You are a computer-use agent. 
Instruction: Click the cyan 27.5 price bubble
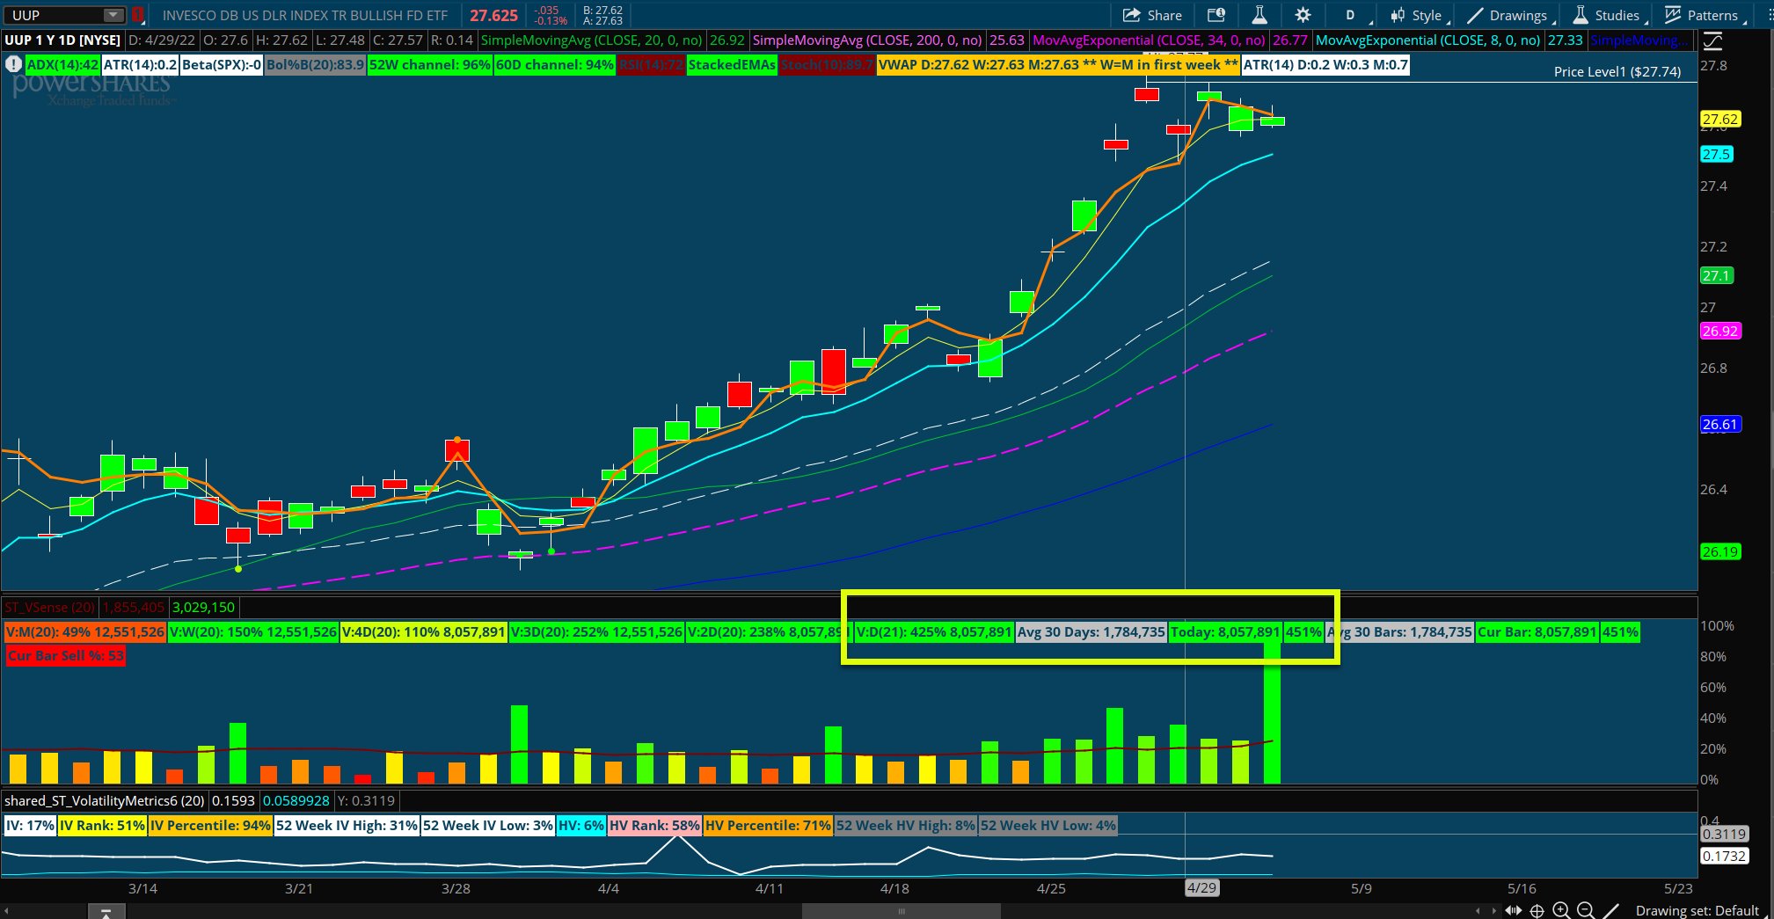tap(1716, 154)
